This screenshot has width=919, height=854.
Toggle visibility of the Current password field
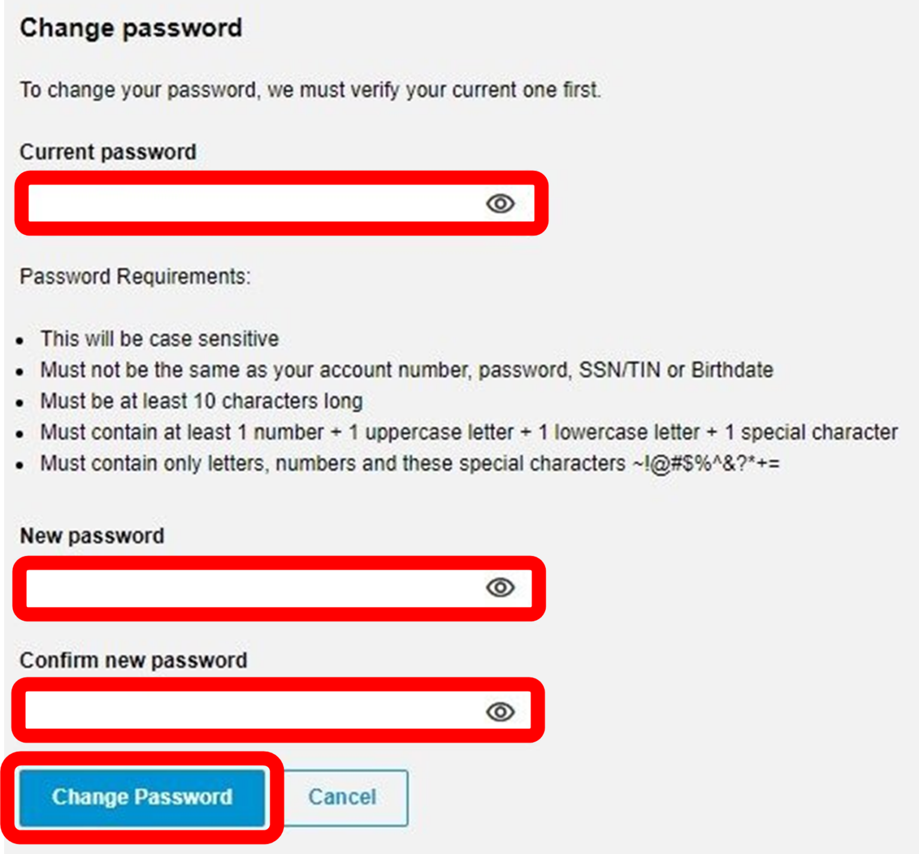tap(501, 203)
